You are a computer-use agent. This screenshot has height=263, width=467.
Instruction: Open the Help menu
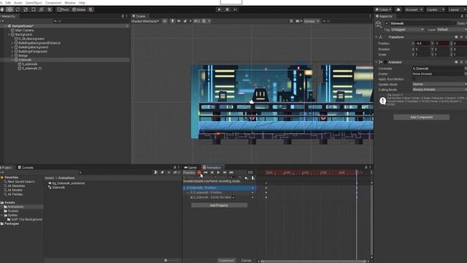(82, 3)
